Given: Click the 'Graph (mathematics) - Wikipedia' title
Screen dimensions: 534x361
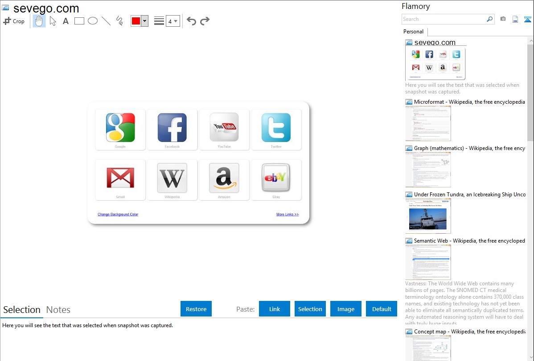Looking at the screenshot, I should pos(469,148).
